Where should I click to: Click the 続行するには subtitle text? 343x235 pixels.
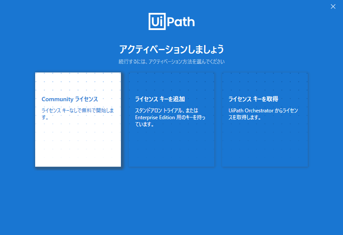[171, 62]
